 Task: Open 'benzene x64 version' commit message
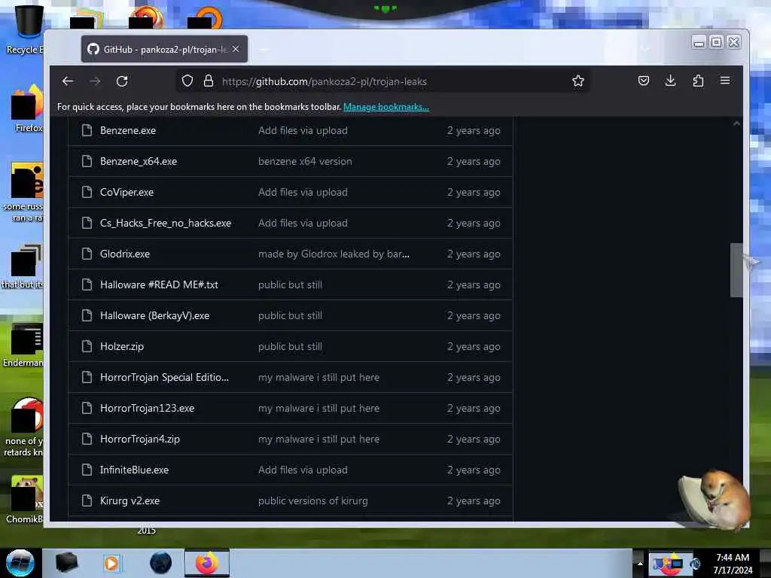(305, 162)
